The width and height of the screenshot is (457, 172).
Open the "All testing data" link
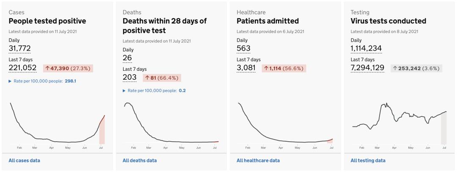[x=368, y=161]
